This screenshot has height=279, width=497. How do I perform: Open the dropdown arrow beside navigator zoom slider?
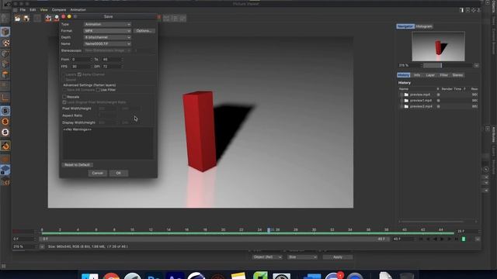point(476,65)
